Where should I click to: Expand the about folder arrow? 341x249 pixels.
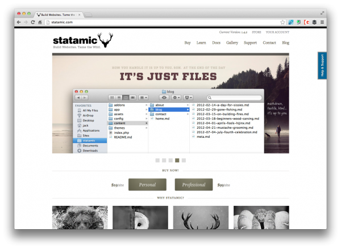(x=188, y=105)
